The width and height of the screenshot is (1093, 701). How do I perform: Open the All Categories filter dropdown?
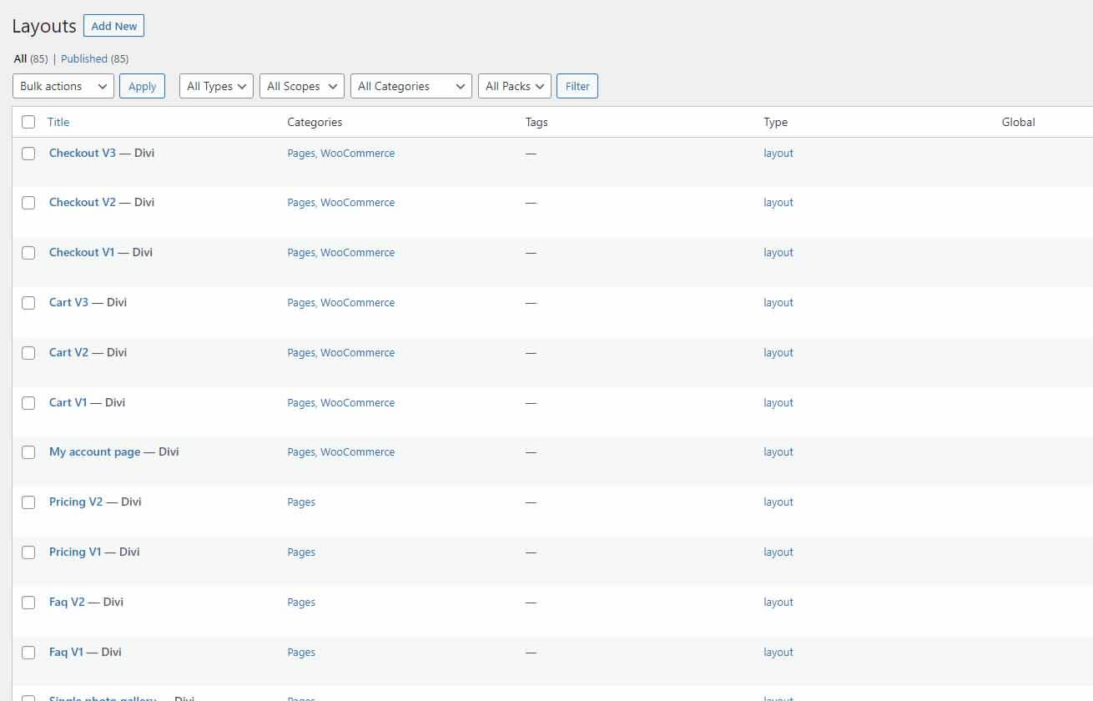pyautogui.click(x=411, y=85)
